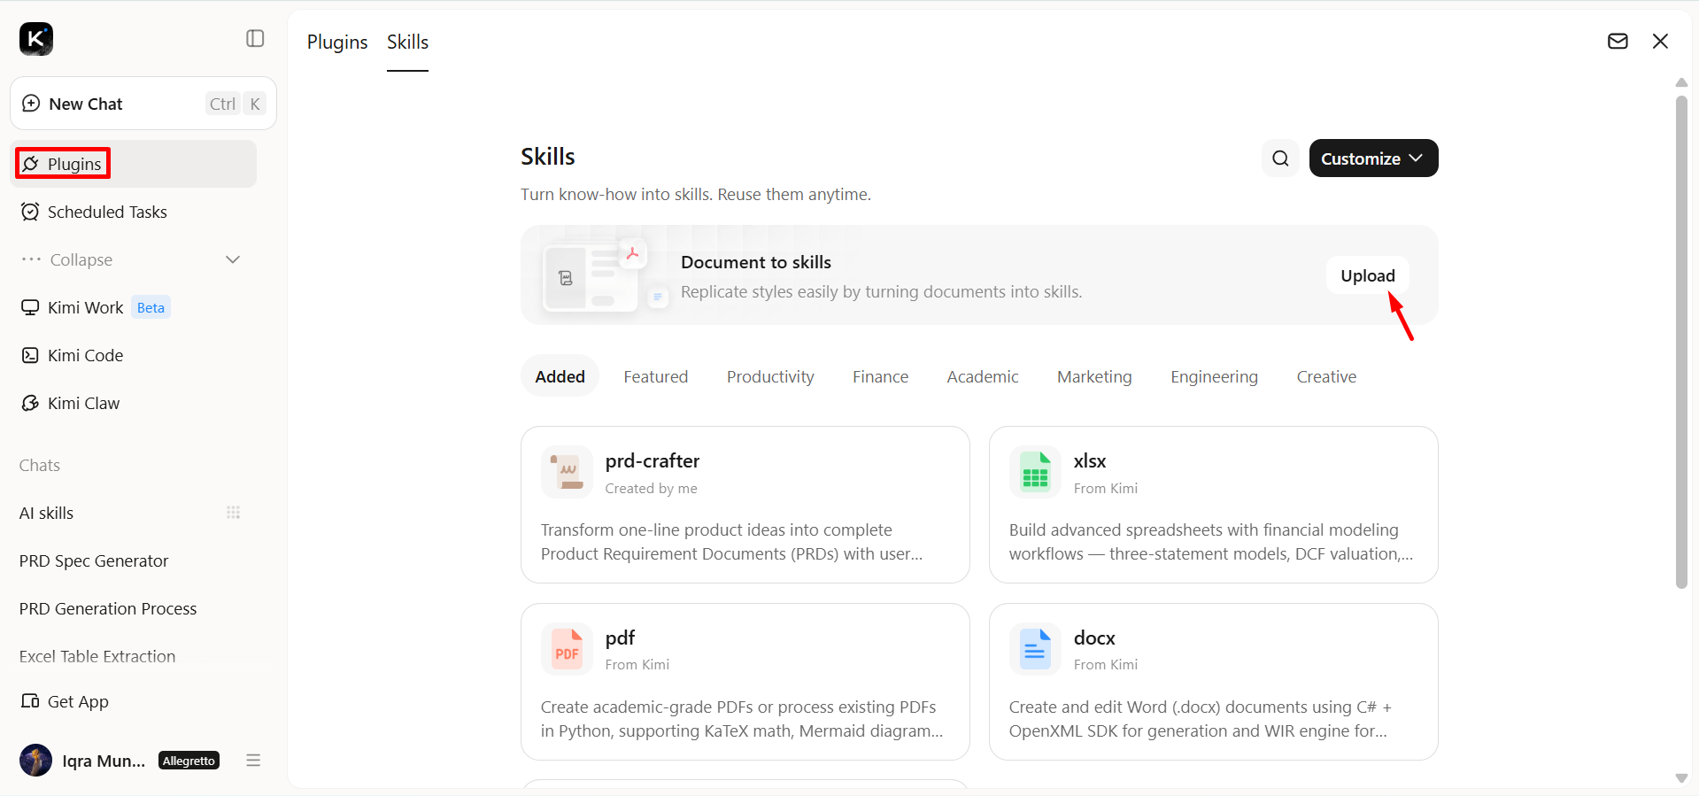Click the scrollbar up arrow
Viewport: 1699px width, 796px height.
(1681, 82)
